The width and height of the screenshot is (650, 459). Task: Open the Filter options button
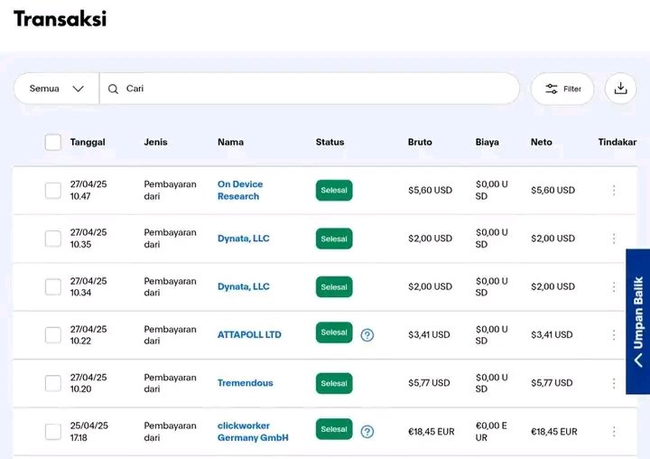562,89
